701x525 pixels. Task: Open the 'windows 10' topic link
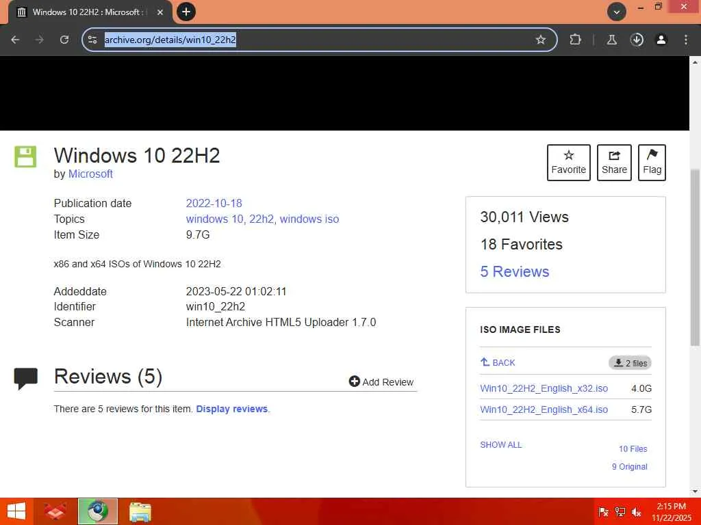click(x=214, y=219)
